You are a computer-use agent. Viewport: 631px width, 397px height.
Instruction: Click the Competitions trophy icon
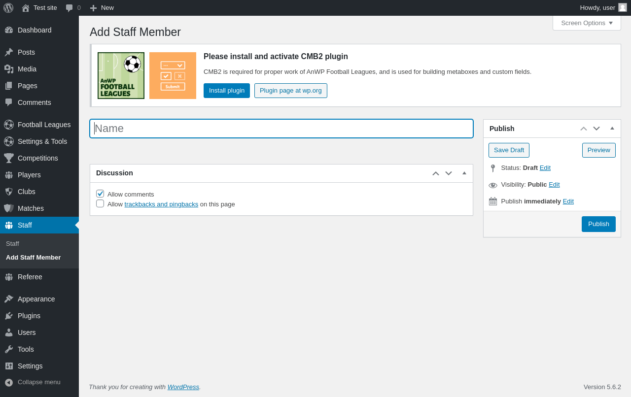pyautogui.click(x=9, y=158)
